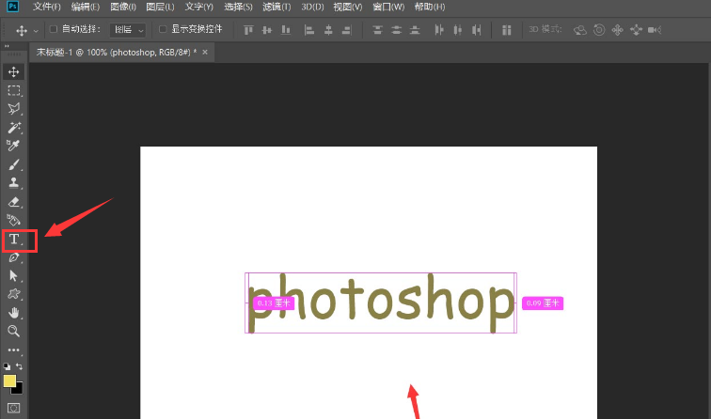711x419 pixels.
Task: Open the 文件(F) menu
Action: [46, 7]
